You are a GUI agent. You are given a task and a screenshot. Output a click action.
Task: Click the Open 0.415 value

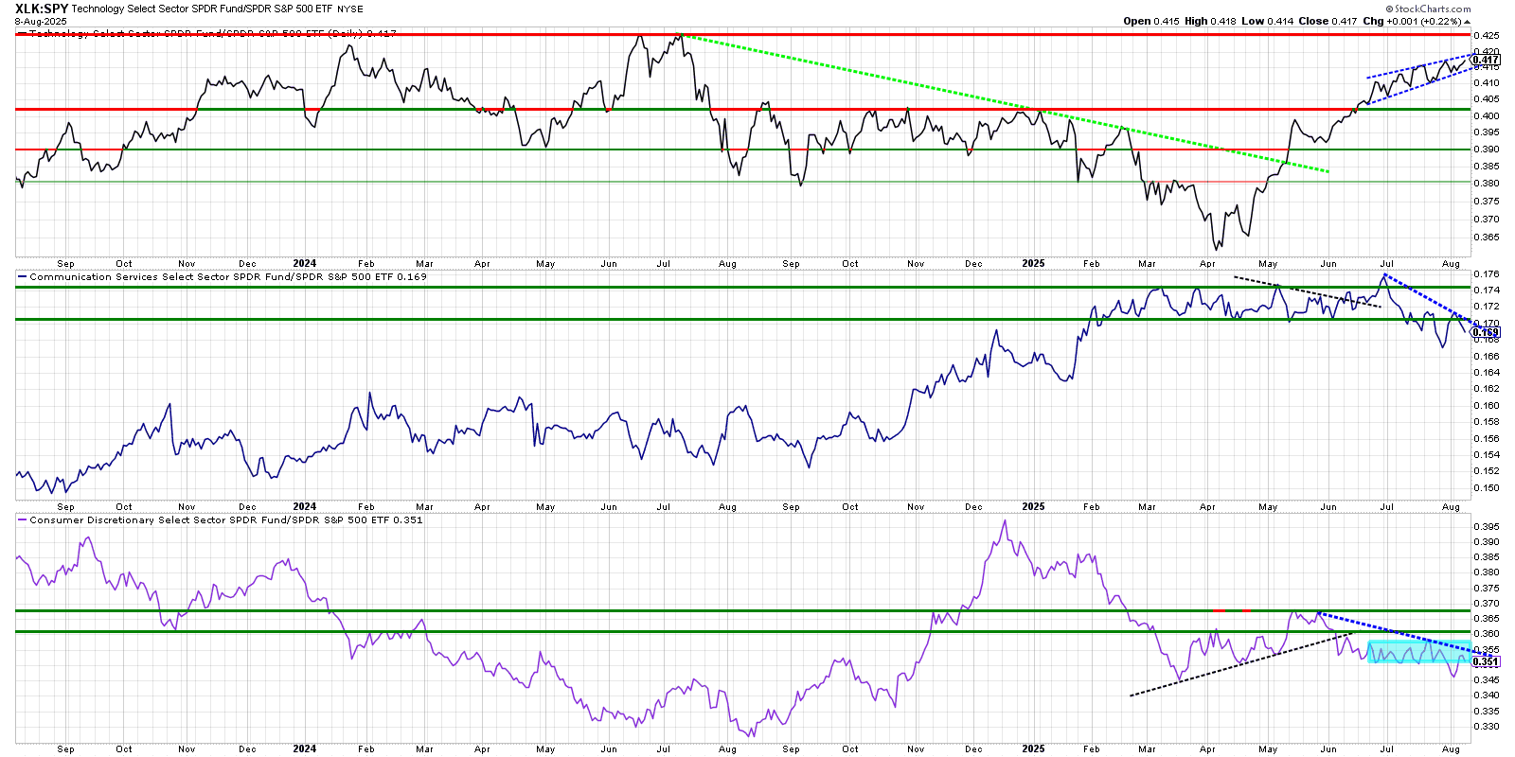(1151, 21)
